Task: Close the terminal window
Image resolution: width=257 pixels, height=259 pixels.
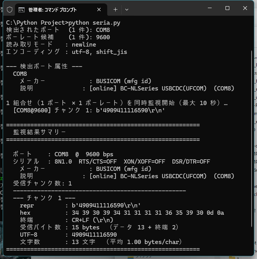Action: pos(245,8)
